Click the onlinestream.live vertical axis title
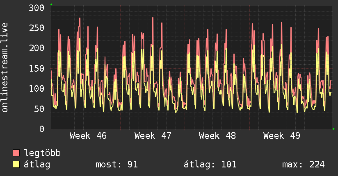338x176 pixels. click(5, 67)
